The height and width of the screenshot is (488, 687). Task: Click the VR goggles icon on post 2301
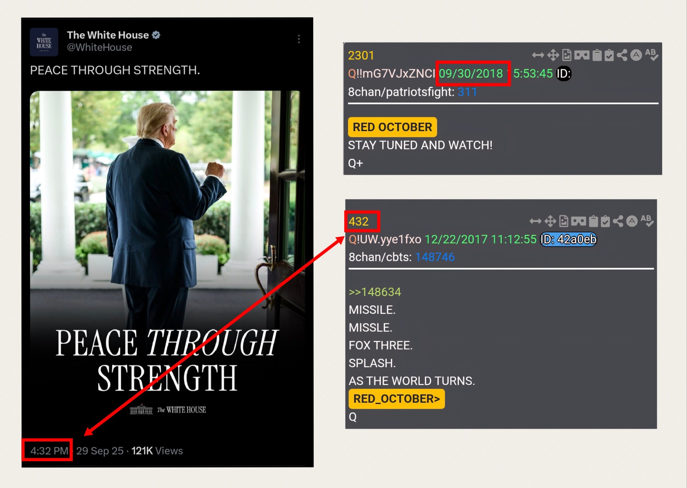(x=582, y=55)
